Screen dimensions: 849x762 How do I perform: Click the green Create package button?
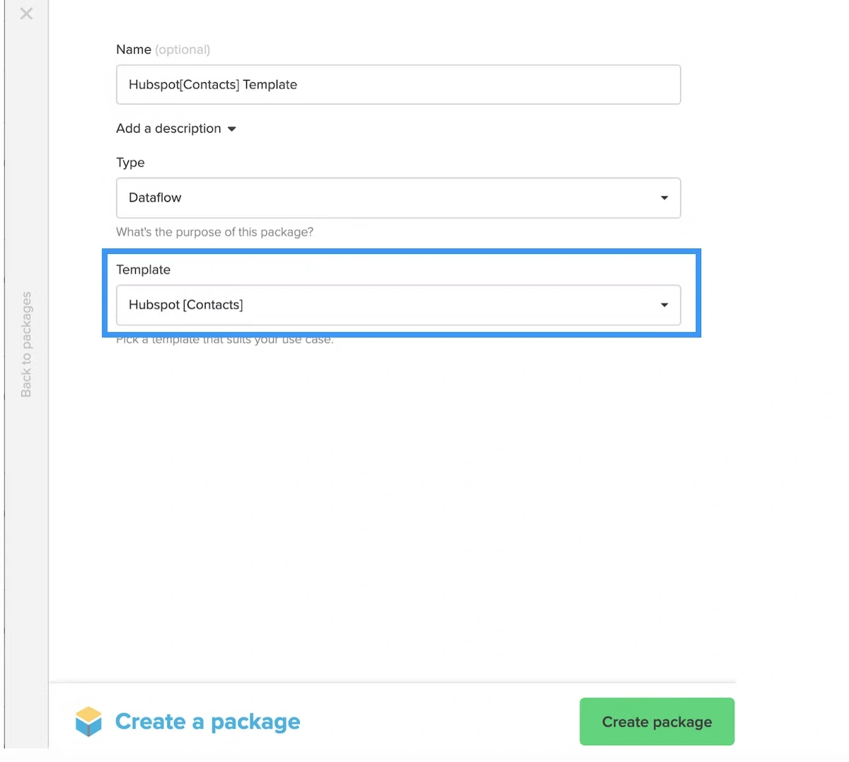pyautogui.click(x=657, y=722)
